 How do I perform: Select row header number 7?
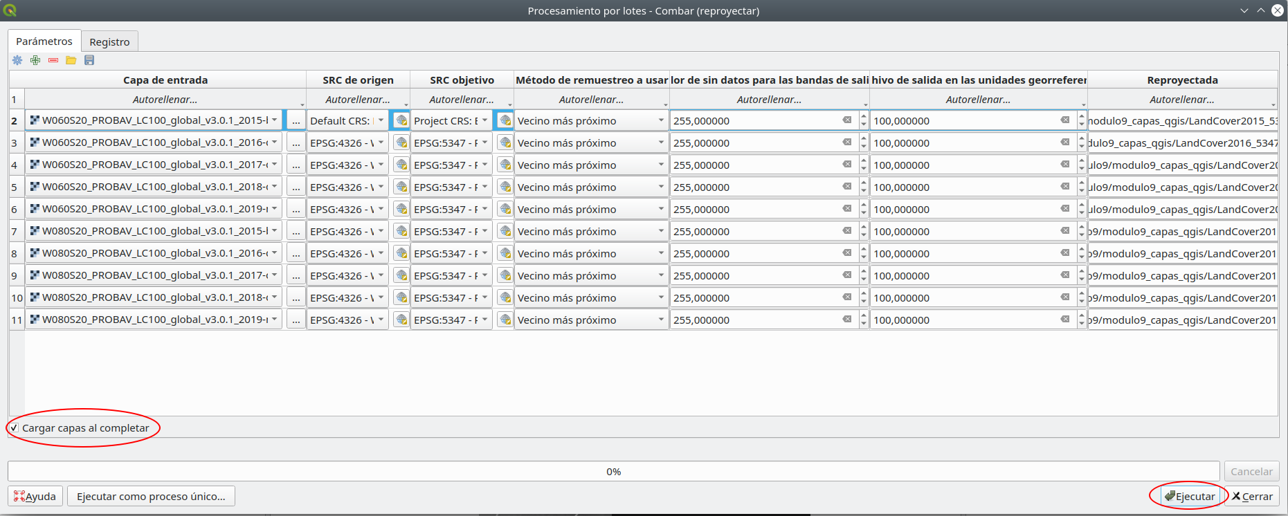(17, 231)
